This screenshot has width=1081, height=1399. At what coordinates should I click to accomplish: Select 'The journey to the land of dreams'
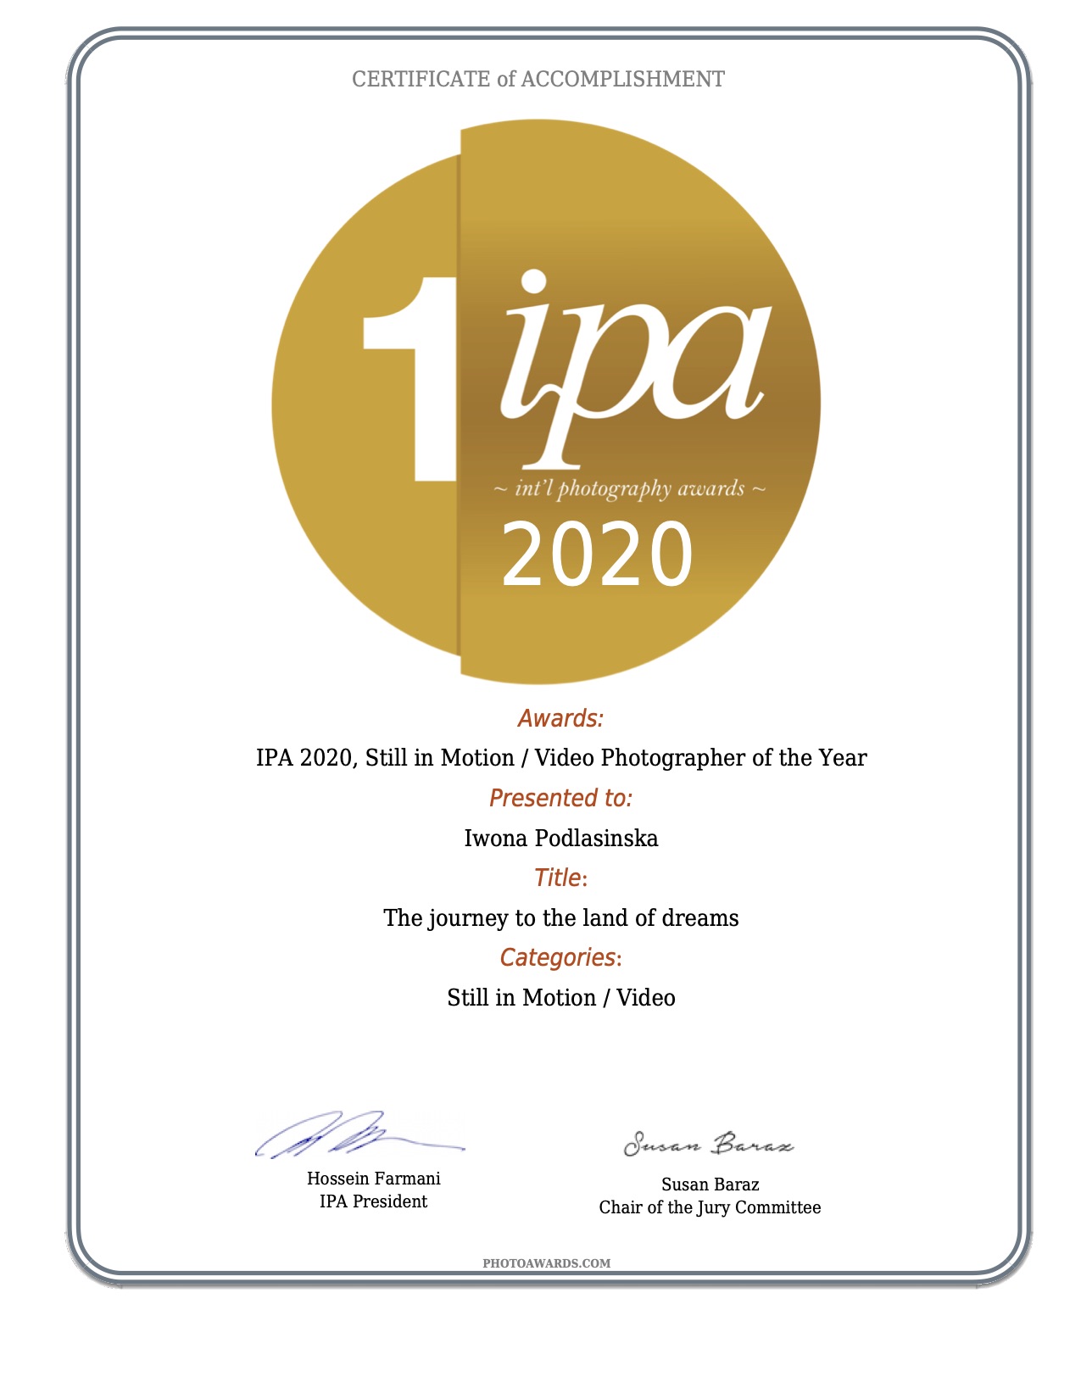tap(560, 917)
